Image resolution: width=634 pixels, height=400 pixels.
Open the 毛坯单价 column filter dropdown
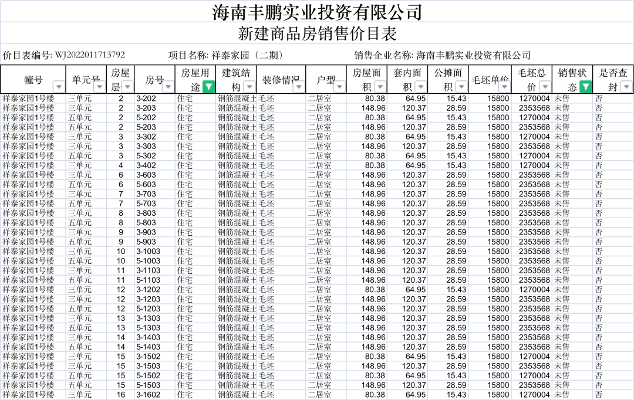504,87
